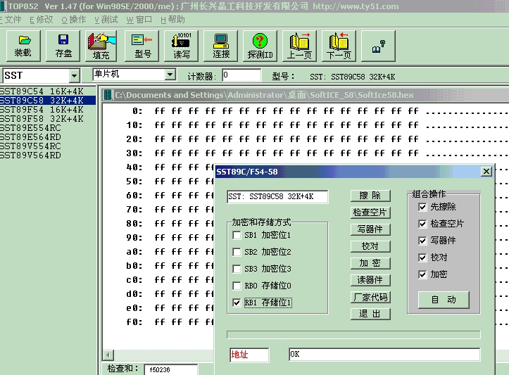This screenshot has width=509, height=375.
Task: Enable the SB1 加密位1 checkbox
Action: (237, 235)
